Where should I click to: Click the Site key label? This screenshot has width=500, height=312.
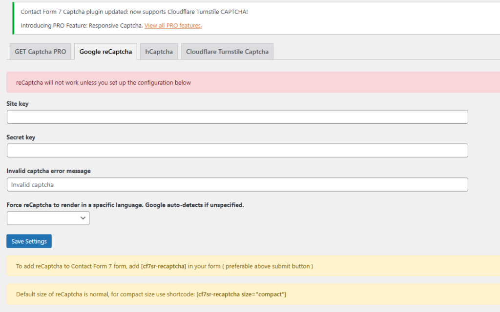[18, 104]
